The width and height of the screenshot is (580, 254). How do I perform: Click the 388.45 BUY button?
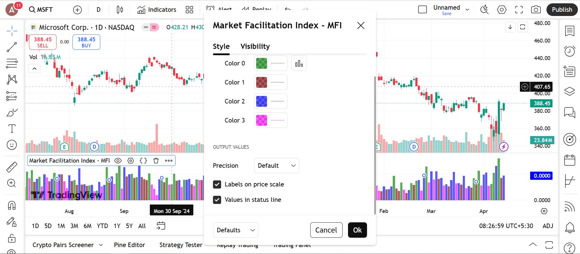click(x=86, y=42)
